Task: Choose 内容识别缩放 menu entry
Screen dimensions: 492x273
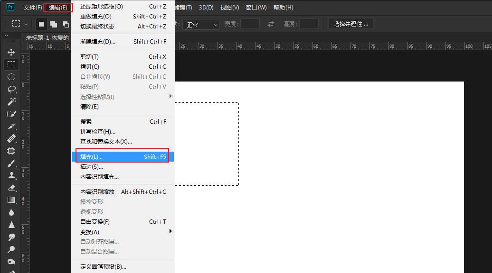Action: point(123,191)
